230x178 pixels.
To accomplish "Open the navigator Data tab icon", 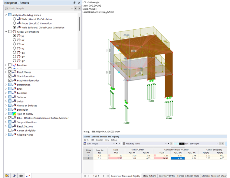I will coord(7,176).
